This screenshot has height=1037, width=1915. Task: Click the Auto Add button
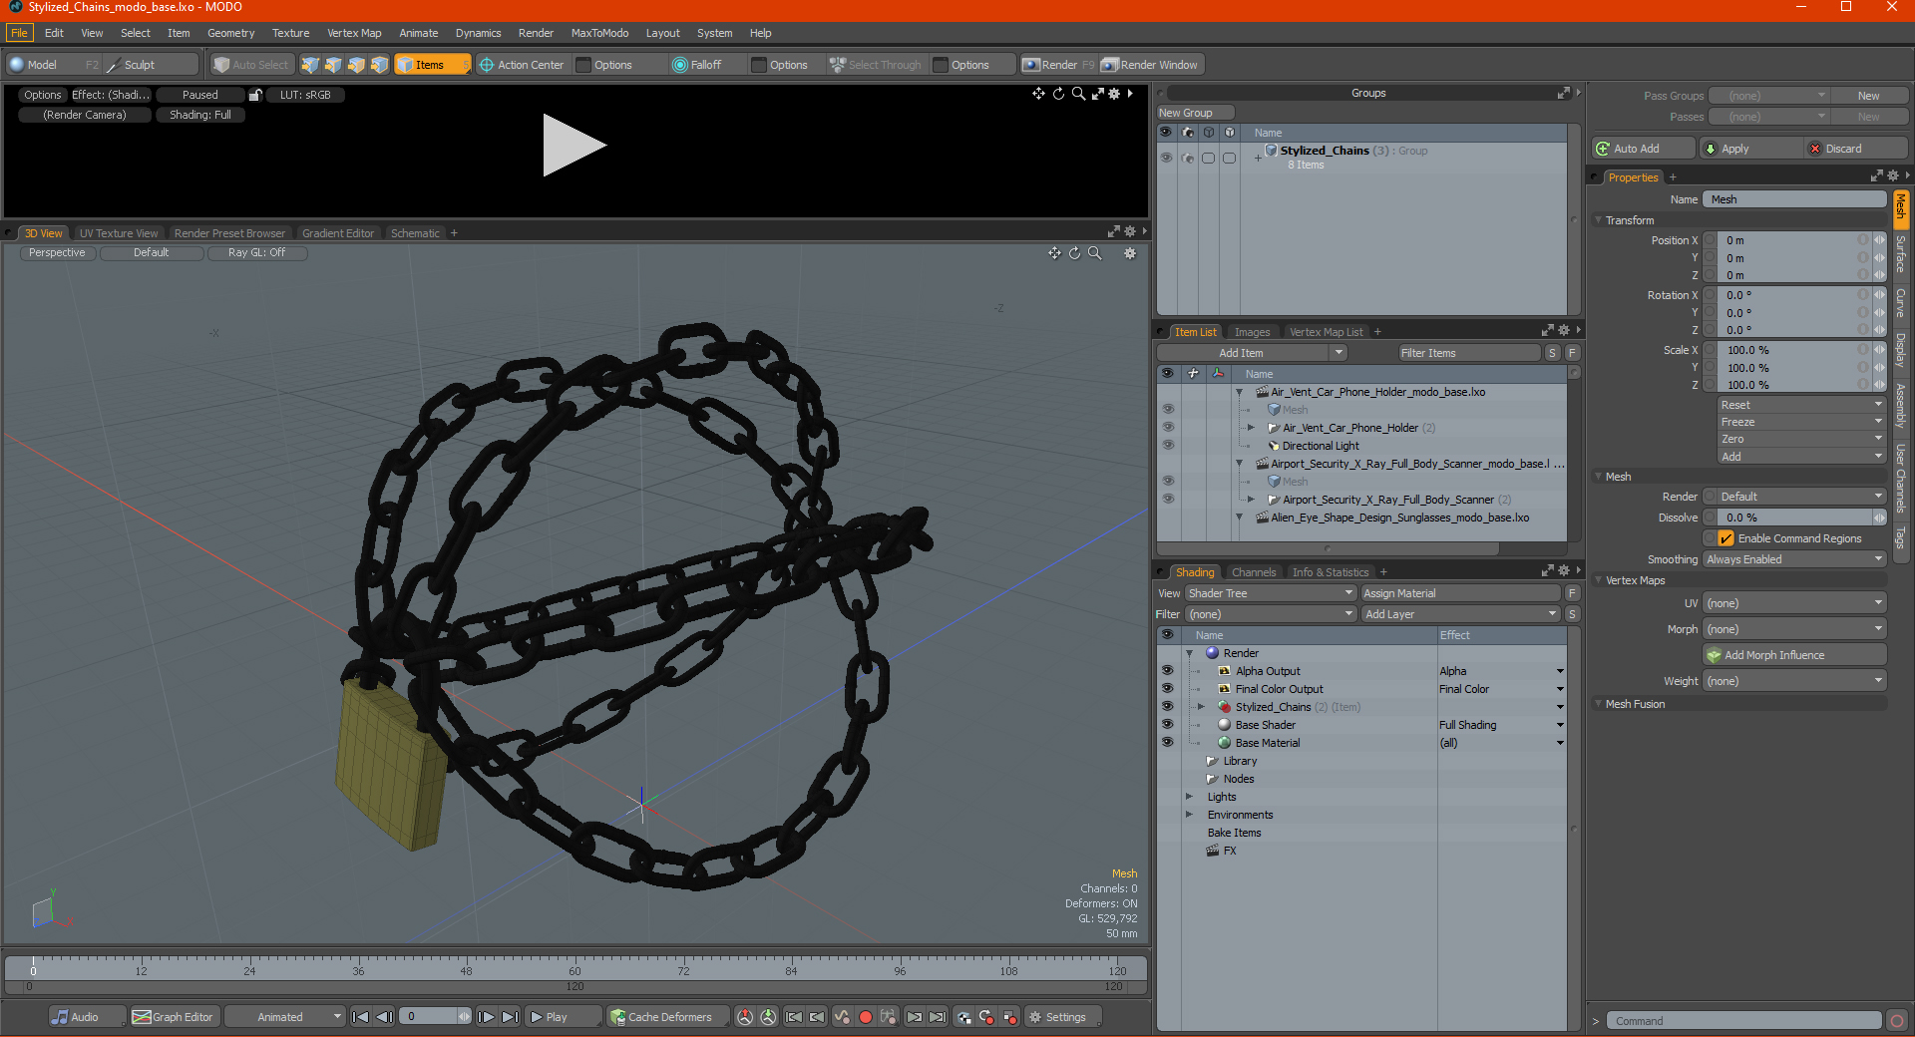[1643, 149]
